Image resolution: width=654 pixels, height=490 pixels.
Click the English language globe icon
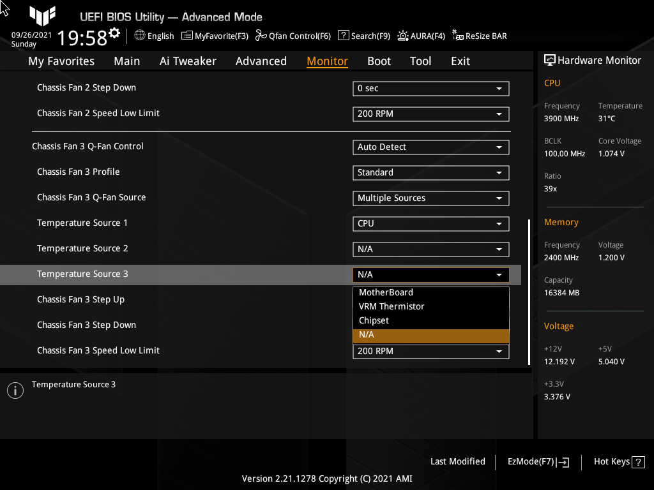[x=139, y=36]
